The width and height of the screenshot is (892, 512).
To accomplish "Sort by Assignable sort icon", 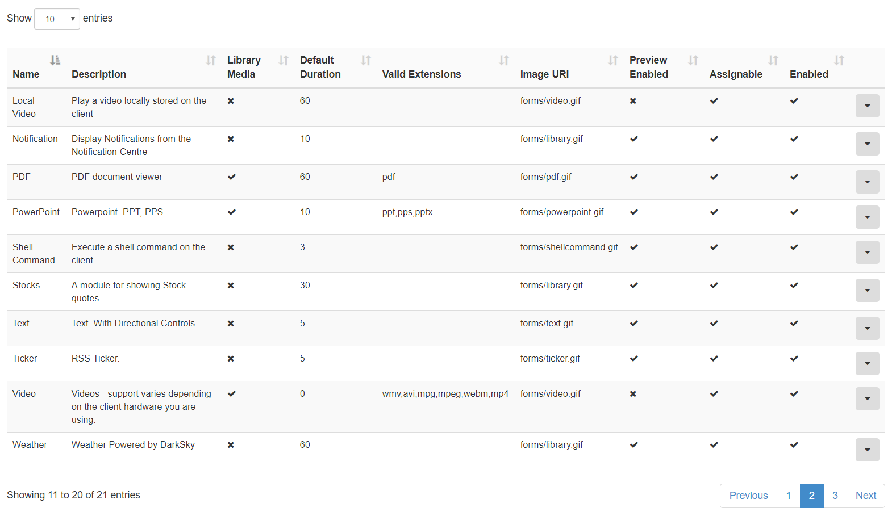I will click(773, 60).
